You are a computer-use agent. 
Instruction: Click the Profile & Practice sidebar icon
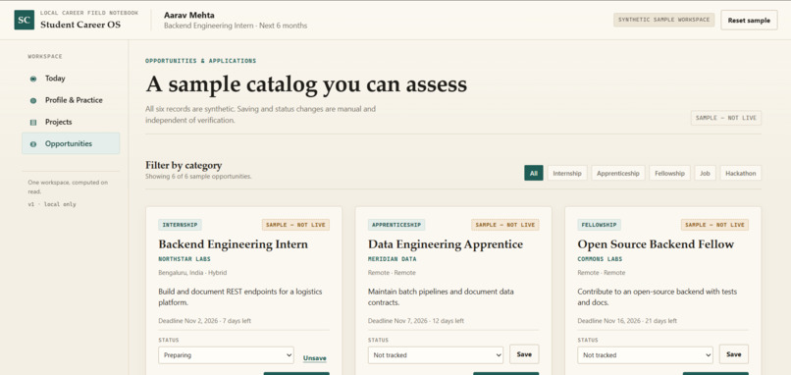coord(33,100)
